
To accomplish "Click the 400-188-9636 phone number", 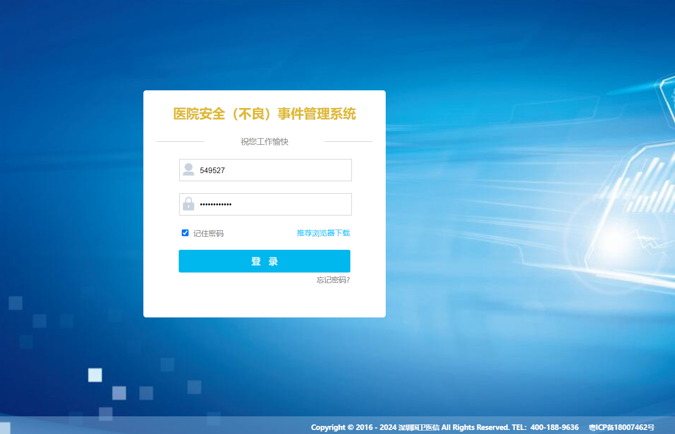I will [554, 427].
